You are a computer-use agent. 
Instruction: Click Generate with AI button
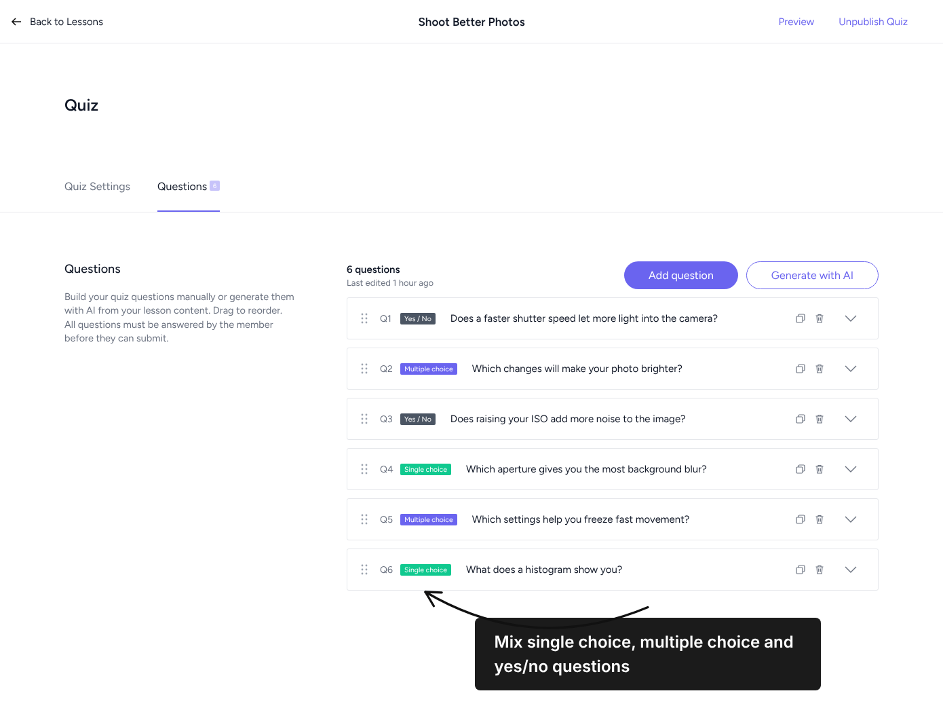point(812,275)
